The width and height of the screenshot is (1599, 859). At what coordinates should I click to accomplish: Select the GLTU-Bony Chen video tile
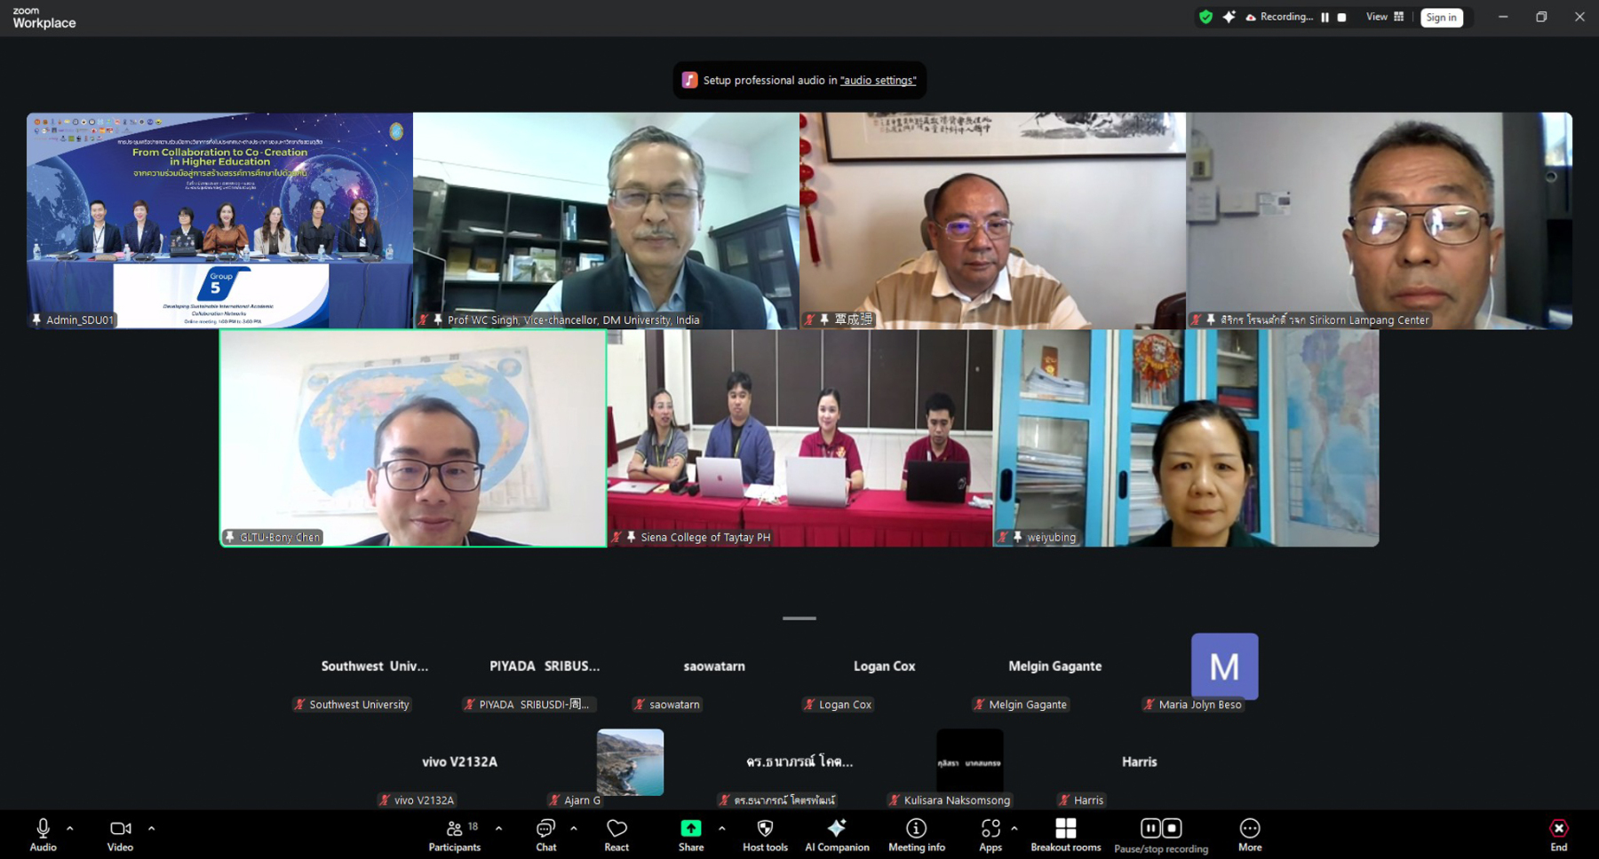413,438
